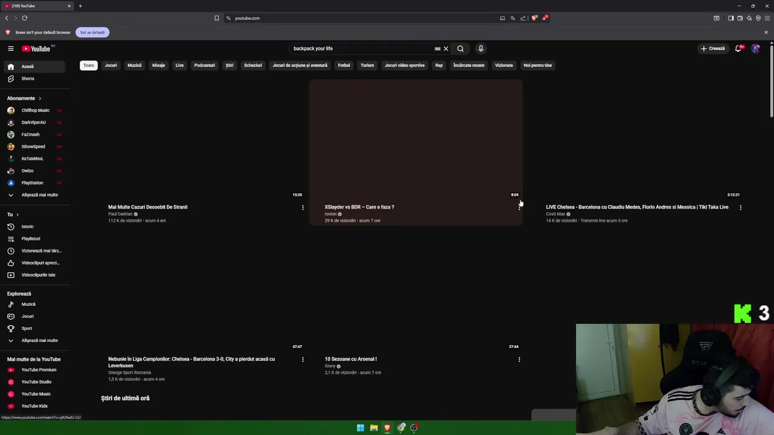This screenshot has width=774, height=435.
Task: Open Shorts in the sidebar
Action: [x=35, y=79]
